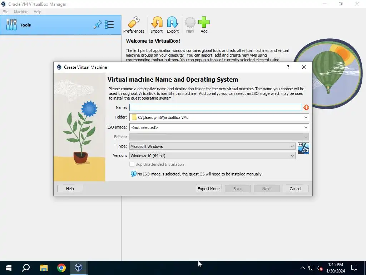Click the VirtualBox icon in dialog title bar
The width and height of the screenshot is (366, 275).
coord(59,67)
